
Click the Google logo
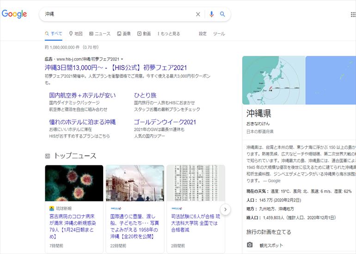14,14
